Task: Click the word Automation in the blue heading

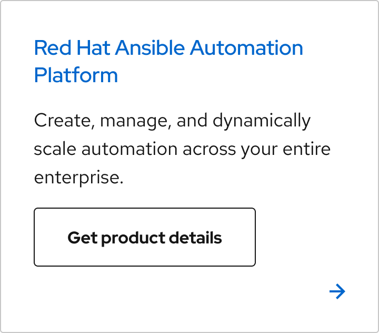Action: pos(246,48)
